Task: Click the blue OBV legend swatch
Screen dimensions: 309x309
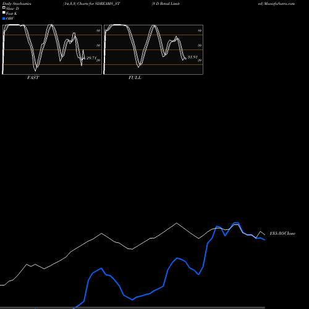Action: point(4,19)
